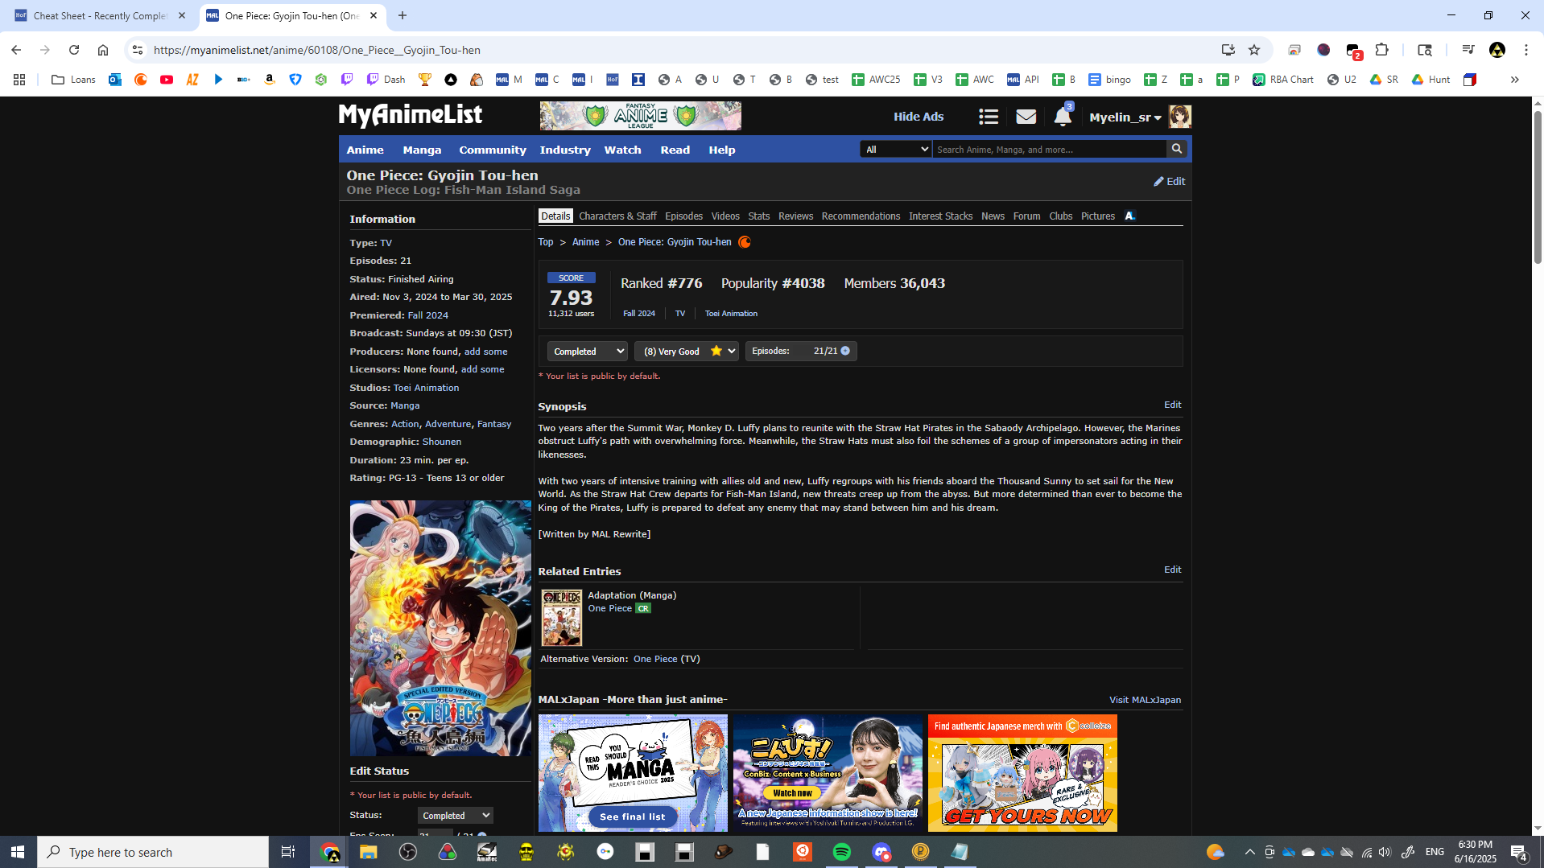Open the Industry menu

pos(565,150)
